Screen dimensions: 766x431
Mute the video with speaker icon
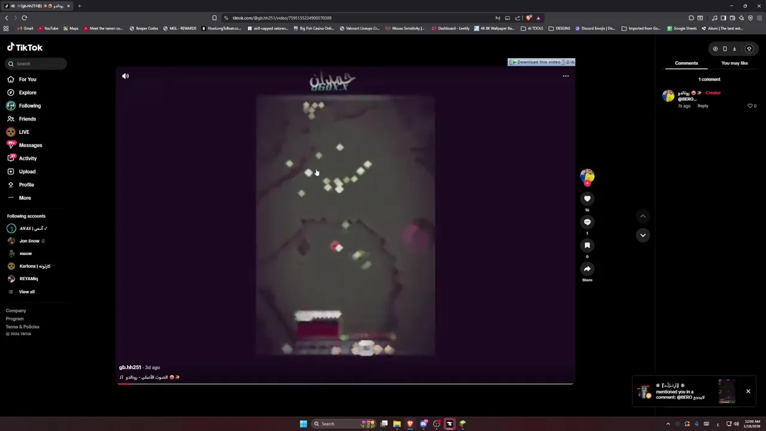tap(126, 76)
